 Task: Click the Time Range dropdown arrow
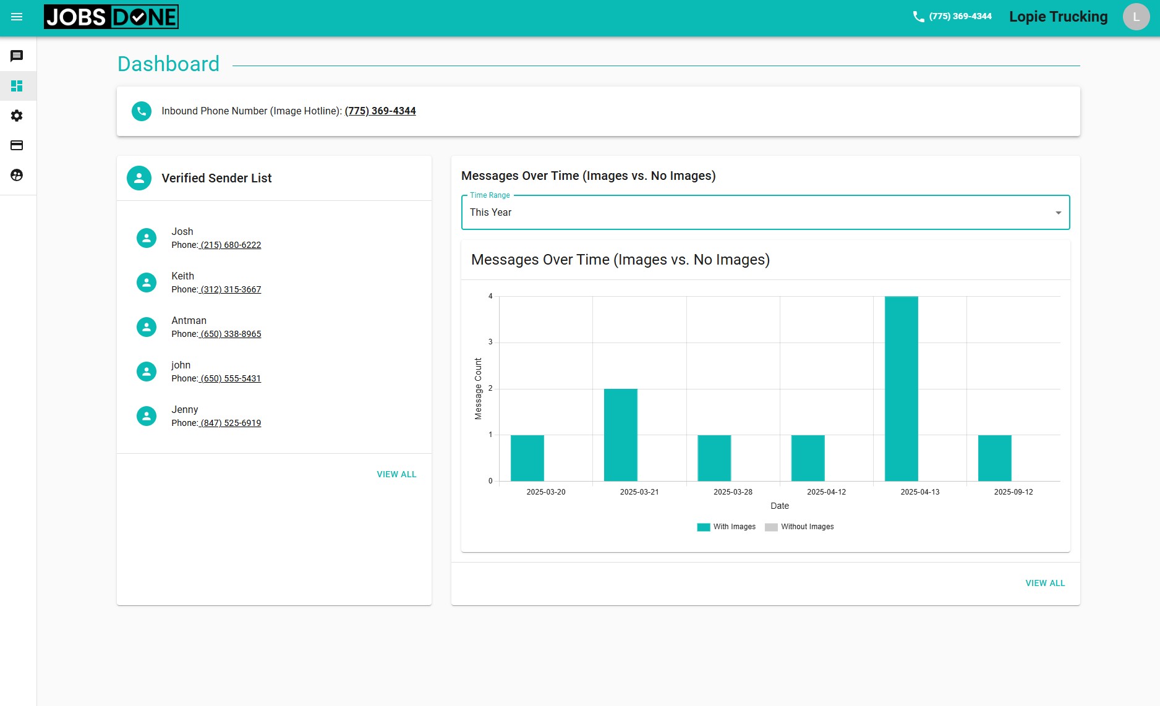(x=1058, y=213)
